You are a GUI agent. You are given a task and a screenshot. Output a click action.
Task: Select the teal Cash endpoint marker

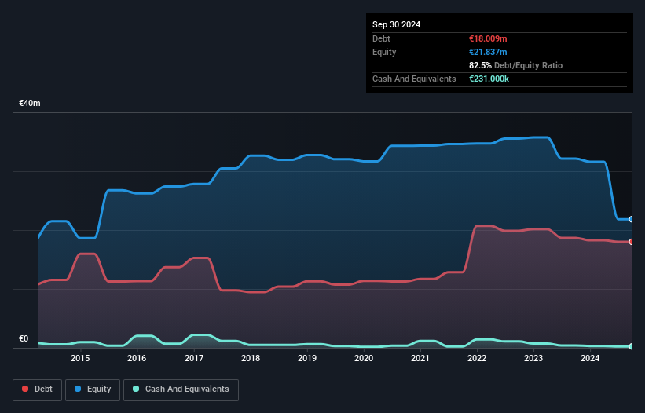tap(632, 347)
